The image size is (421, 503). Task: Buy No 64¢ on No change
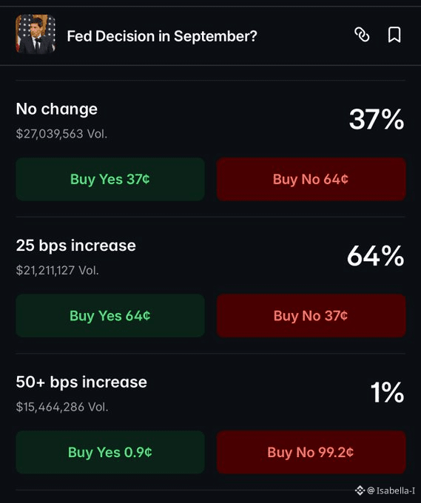pyautogui.click(x=311, y=179)
